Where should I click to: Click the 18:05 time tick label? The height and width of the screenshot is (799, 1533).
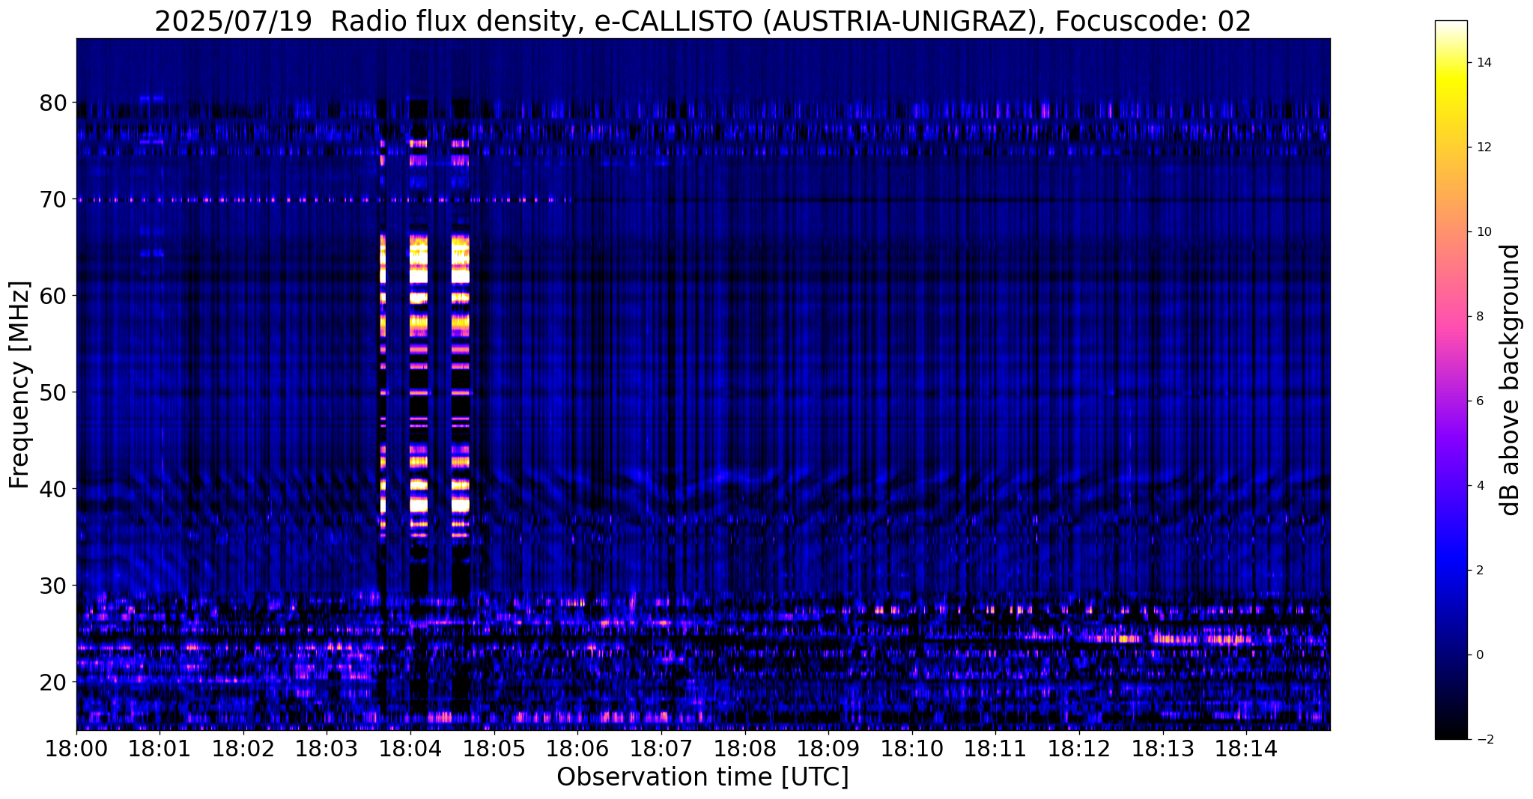(x=494, y=748)
